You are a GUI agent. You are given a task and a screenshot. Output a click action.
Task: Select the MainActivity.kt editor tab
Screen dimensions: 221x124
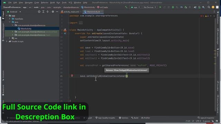[93, 12]
